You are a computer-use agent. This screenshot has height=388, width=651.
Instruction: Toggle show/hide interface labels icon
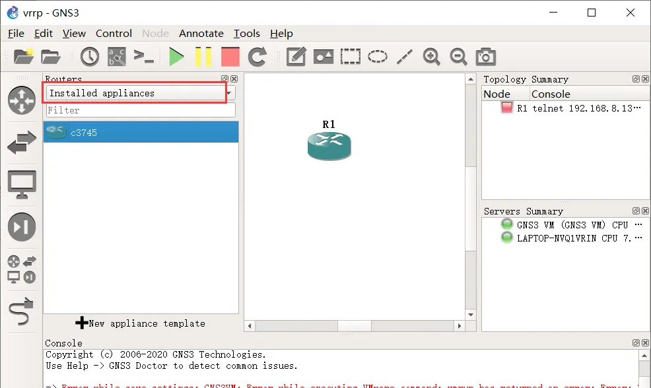pos(117,57)
